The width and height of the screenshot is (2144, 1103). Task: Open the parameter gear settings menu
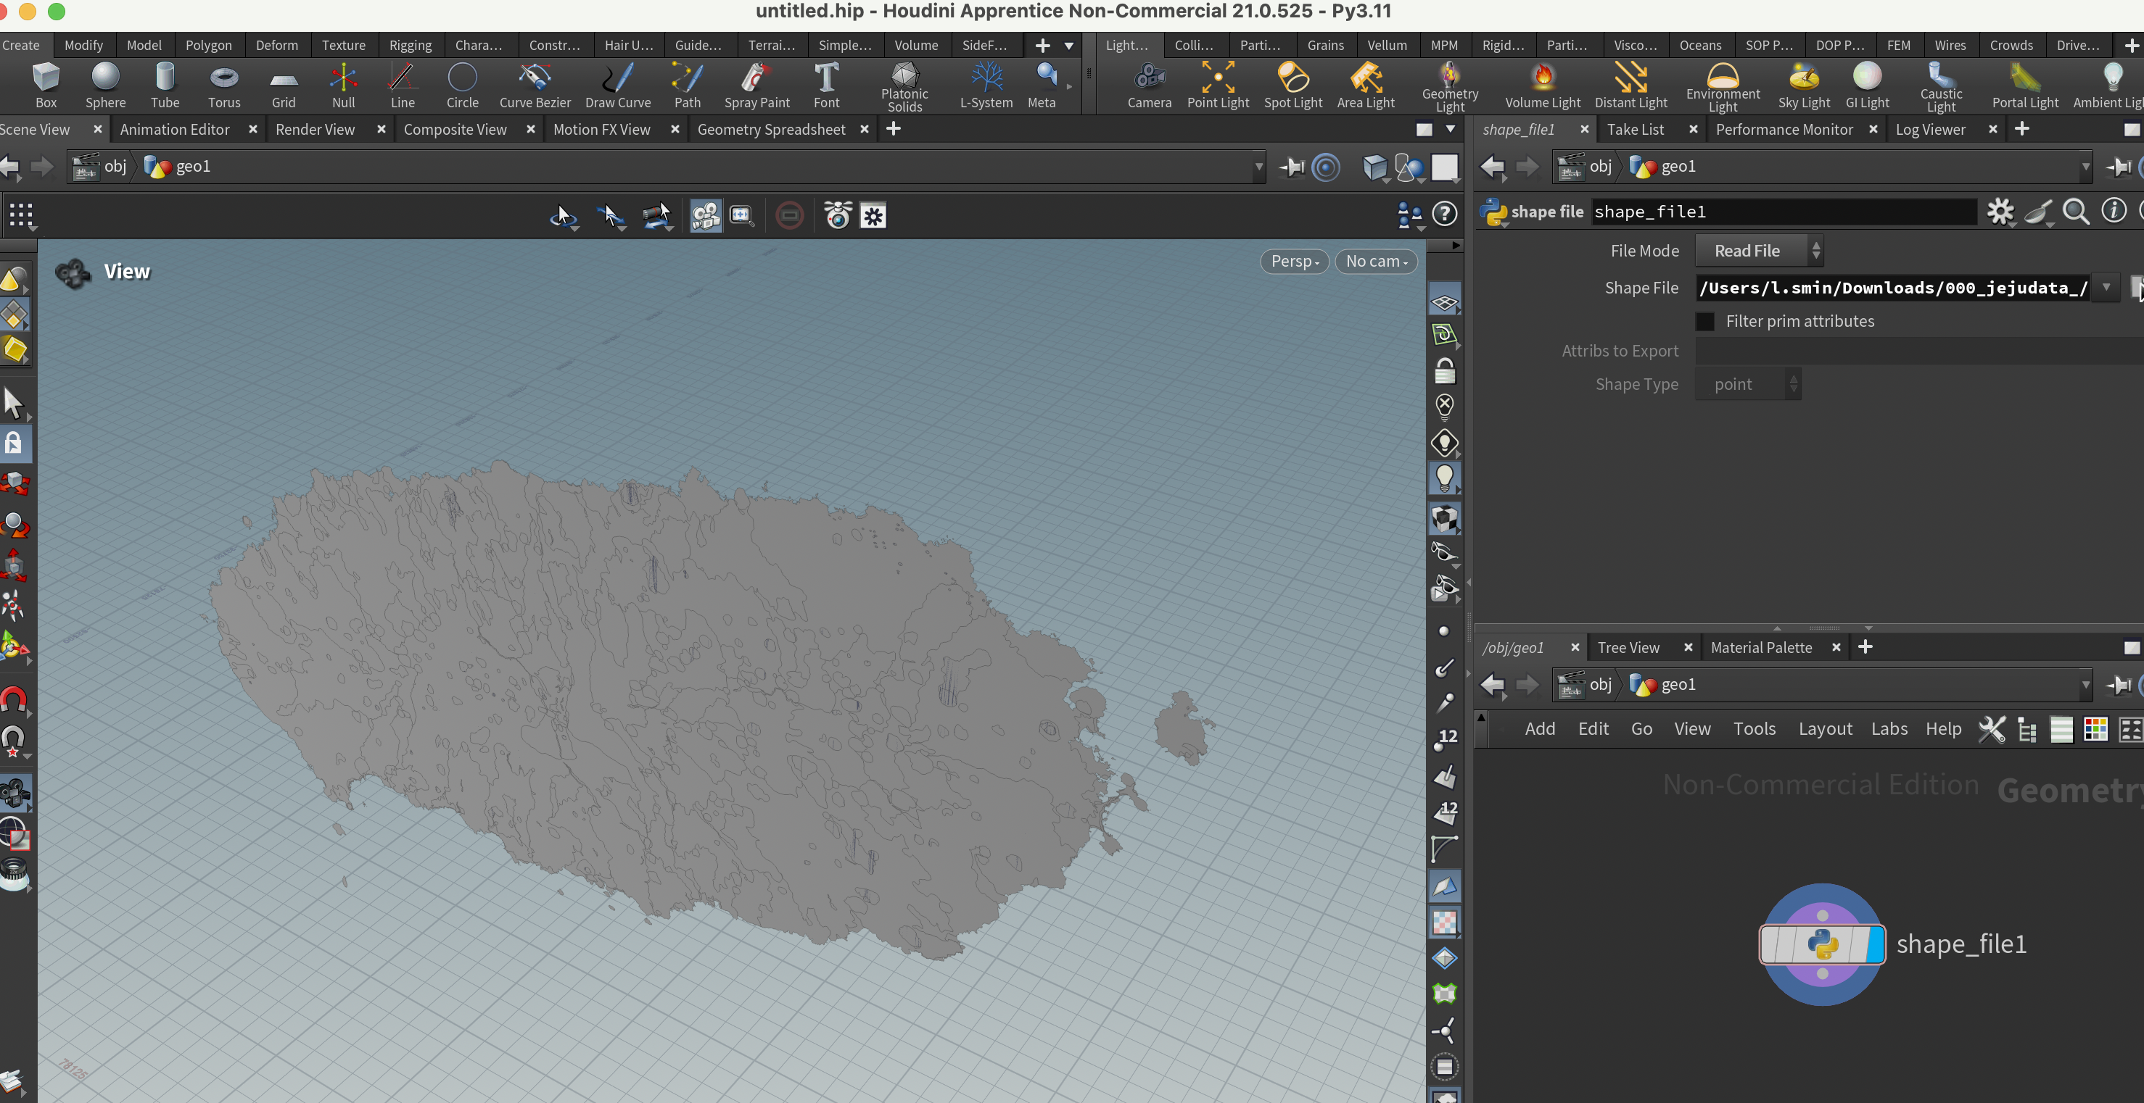tap(1999, 212)
